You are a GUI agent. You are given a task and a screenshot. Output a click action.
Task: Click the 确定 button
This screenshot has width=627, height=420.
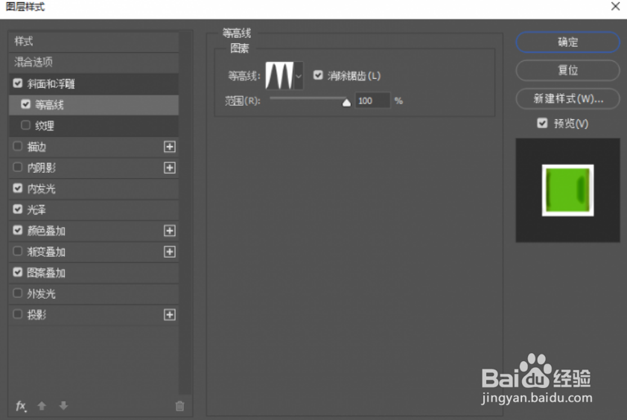tap(568, 42)
